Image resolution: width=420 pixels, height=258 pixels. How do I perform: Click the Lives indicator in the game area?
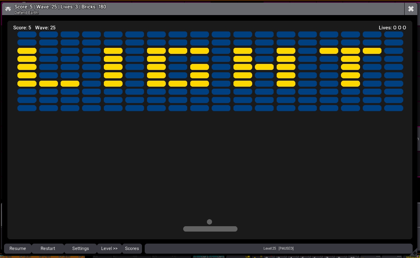392,28
